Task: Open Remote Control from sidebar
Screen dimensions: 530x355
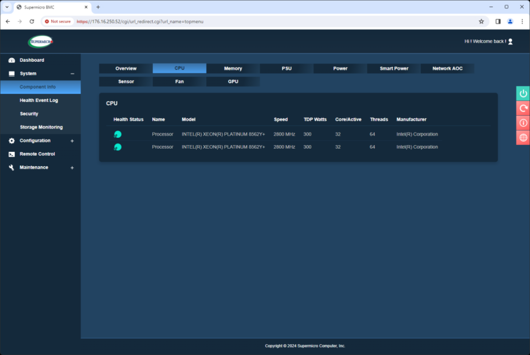Action: tap(37, 154)
